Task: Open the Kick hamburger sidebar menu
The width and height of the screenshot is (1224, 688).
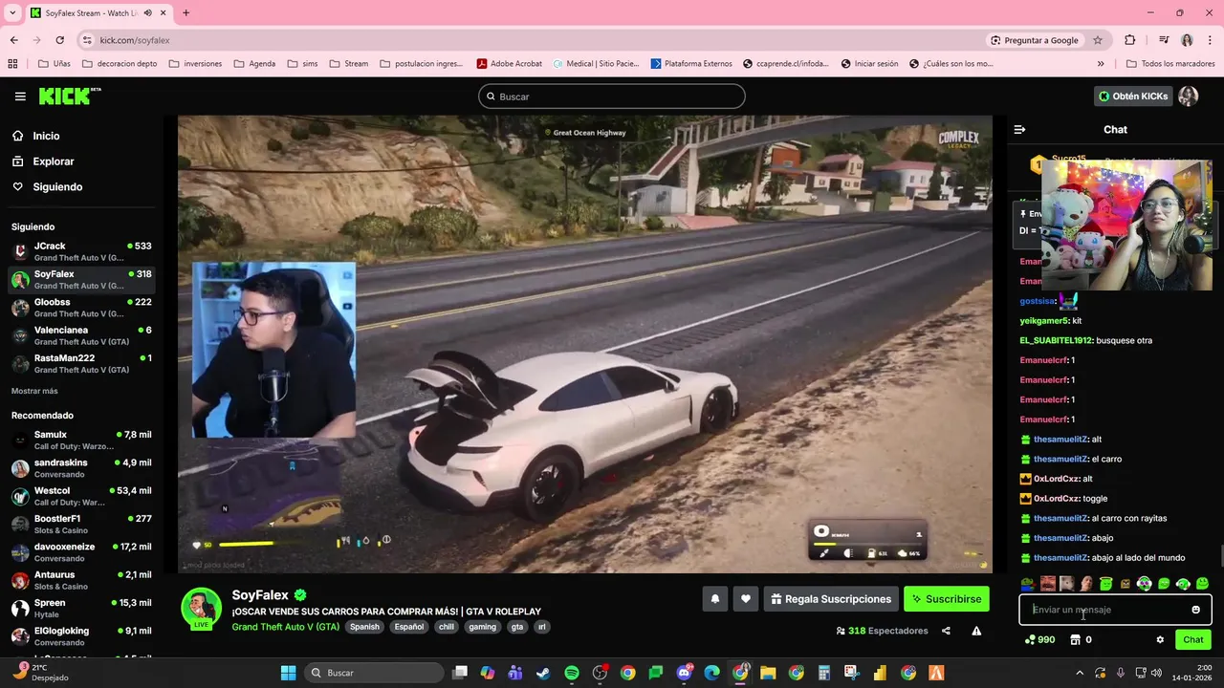Action: (20, 97)
